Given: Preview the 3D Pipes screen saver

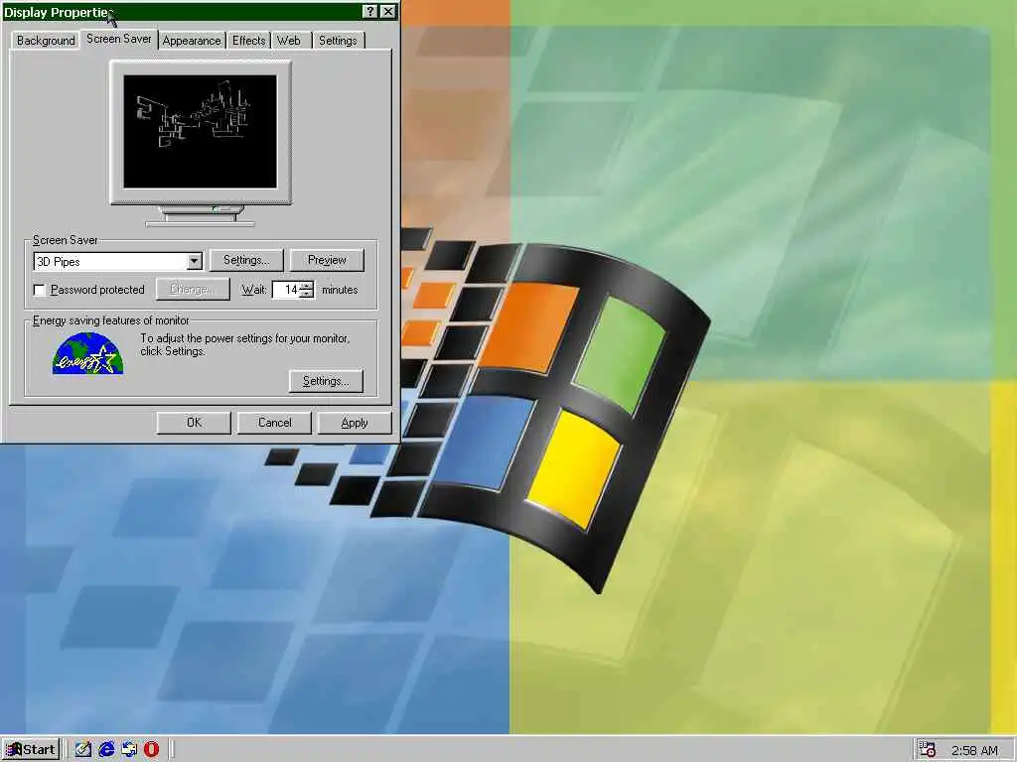Looking at the screenshot, I should (327, 260).
